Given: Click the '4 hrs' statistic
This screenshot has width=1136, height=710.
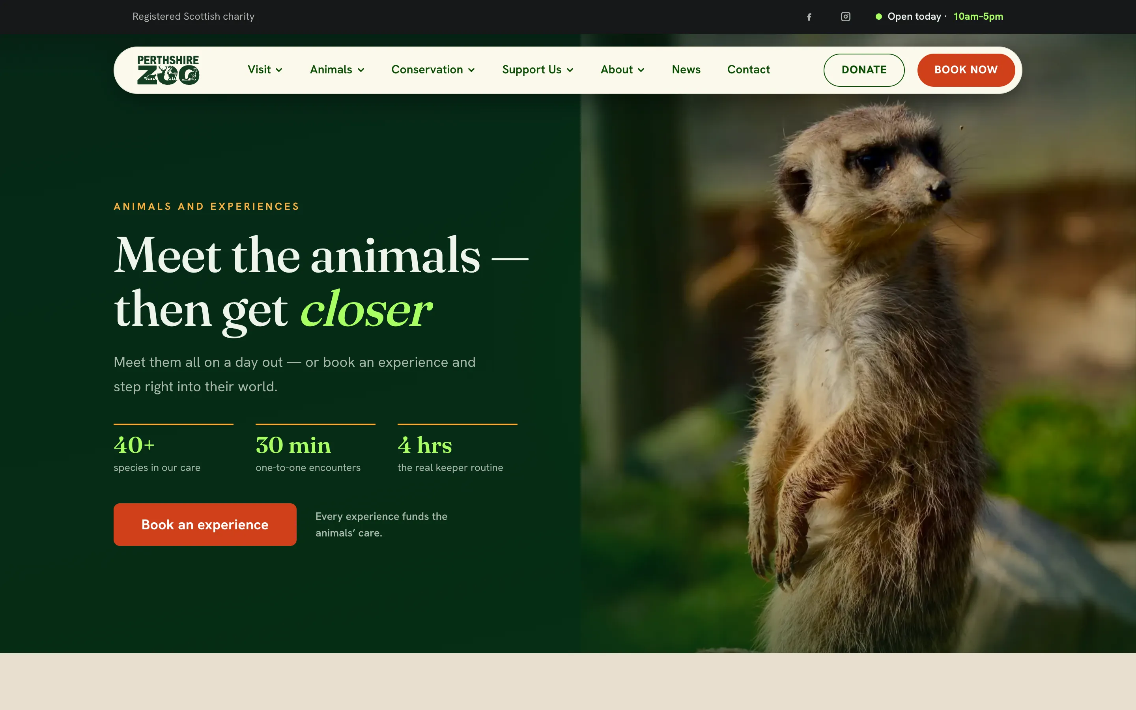Looking at the screenshot, I should coord(425,445).
